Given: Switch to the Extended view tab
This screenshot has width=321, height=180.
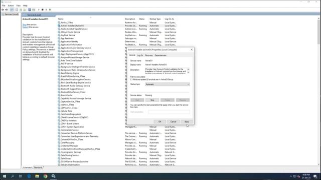Looking at the screenshot, I should (x=28, y=167).
